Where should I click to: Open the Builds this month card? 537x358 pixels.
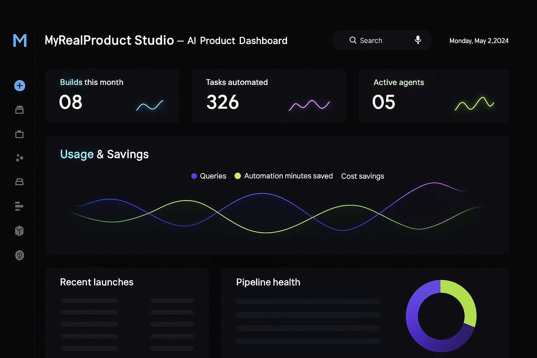112,95
